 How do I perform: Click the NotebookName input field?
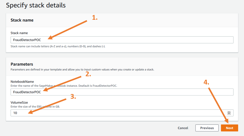coord(122,92)
